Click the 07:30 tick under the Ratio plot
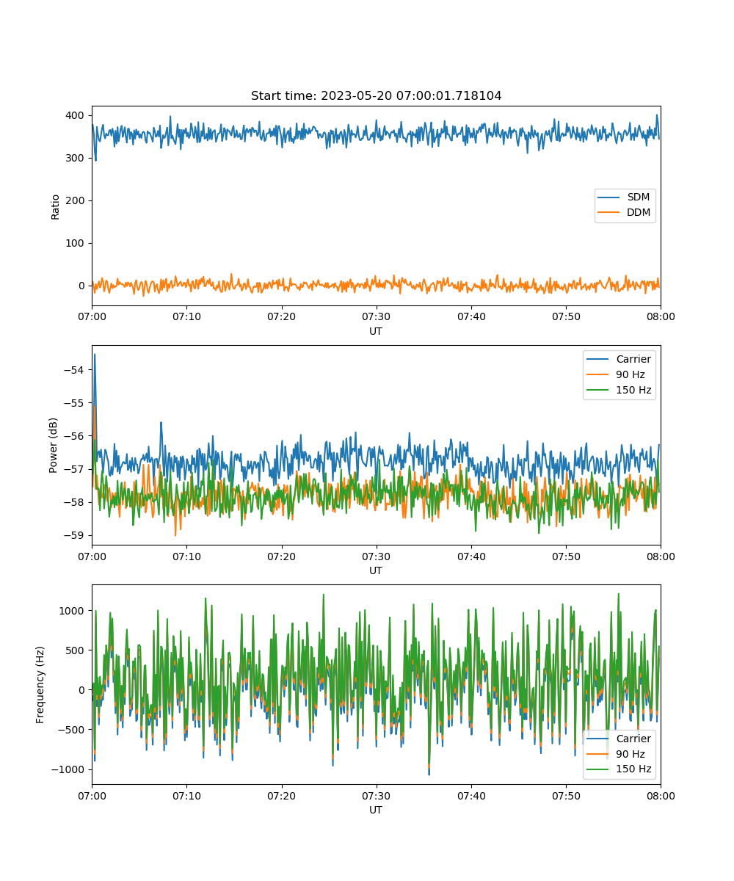Image resolution: width=734 pixels, height=881 pixels. point(376,316)
